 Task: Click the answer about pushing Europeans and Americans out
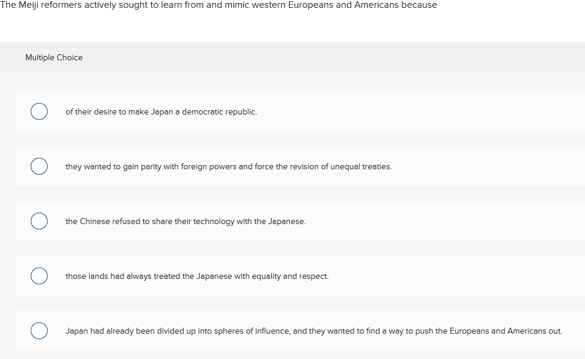[314, 331]
